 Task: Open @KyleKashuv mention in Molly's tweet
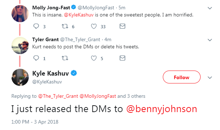click(79, 15)
